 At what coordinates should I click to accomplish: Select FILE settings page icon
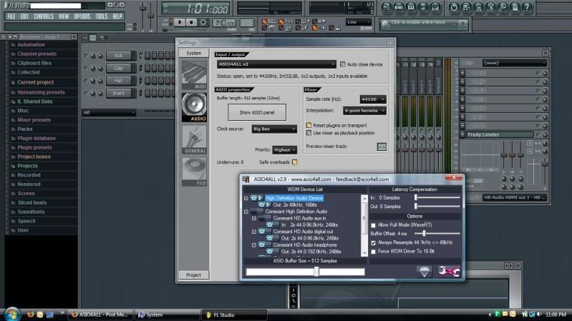click(194, 172)
